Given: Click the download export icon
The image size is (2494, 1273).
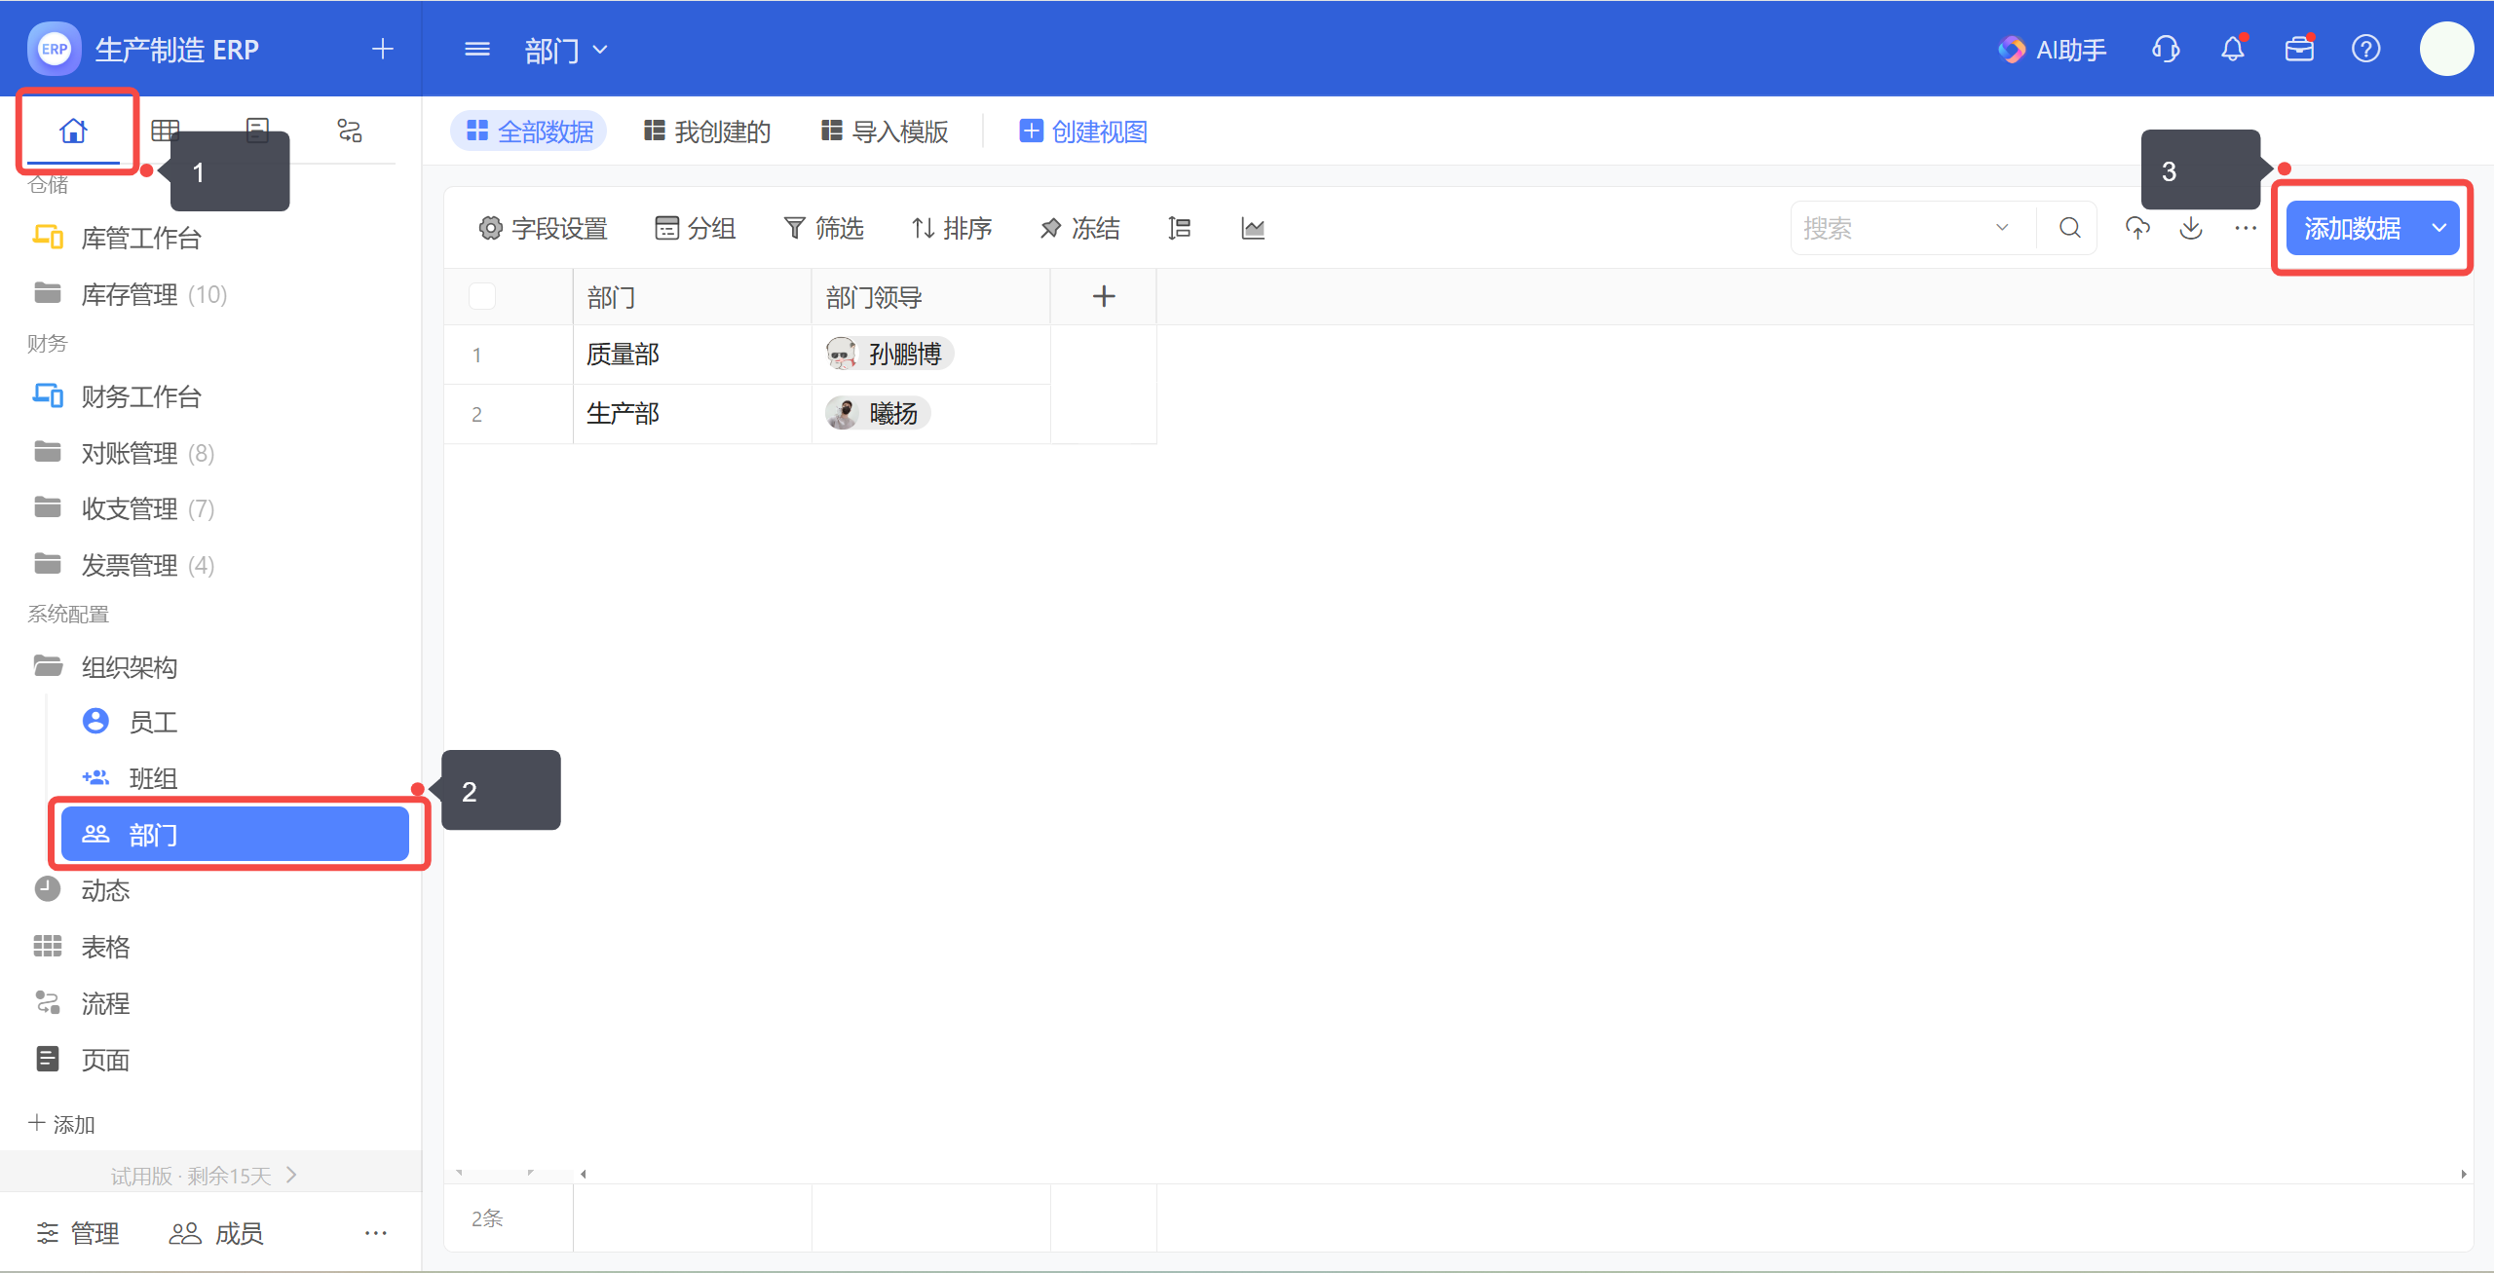Looking at the screenshot, I should click(2190, 228).
